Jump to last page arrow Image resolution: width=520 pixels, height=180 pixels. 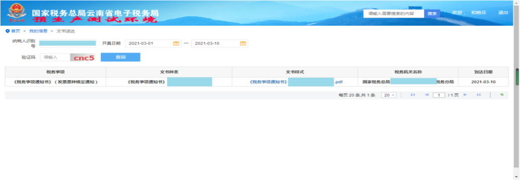coord(479,95)
